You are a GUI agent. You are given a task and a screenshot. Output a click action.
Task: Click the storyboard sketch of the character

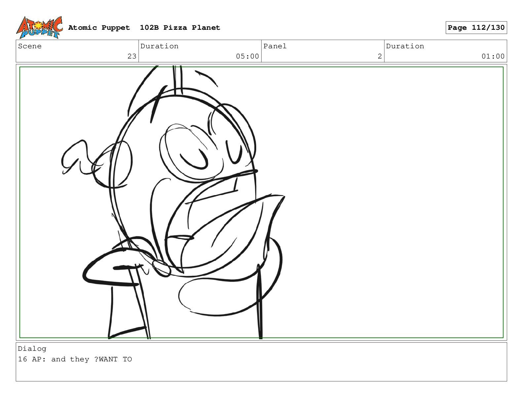click(174, 202)
